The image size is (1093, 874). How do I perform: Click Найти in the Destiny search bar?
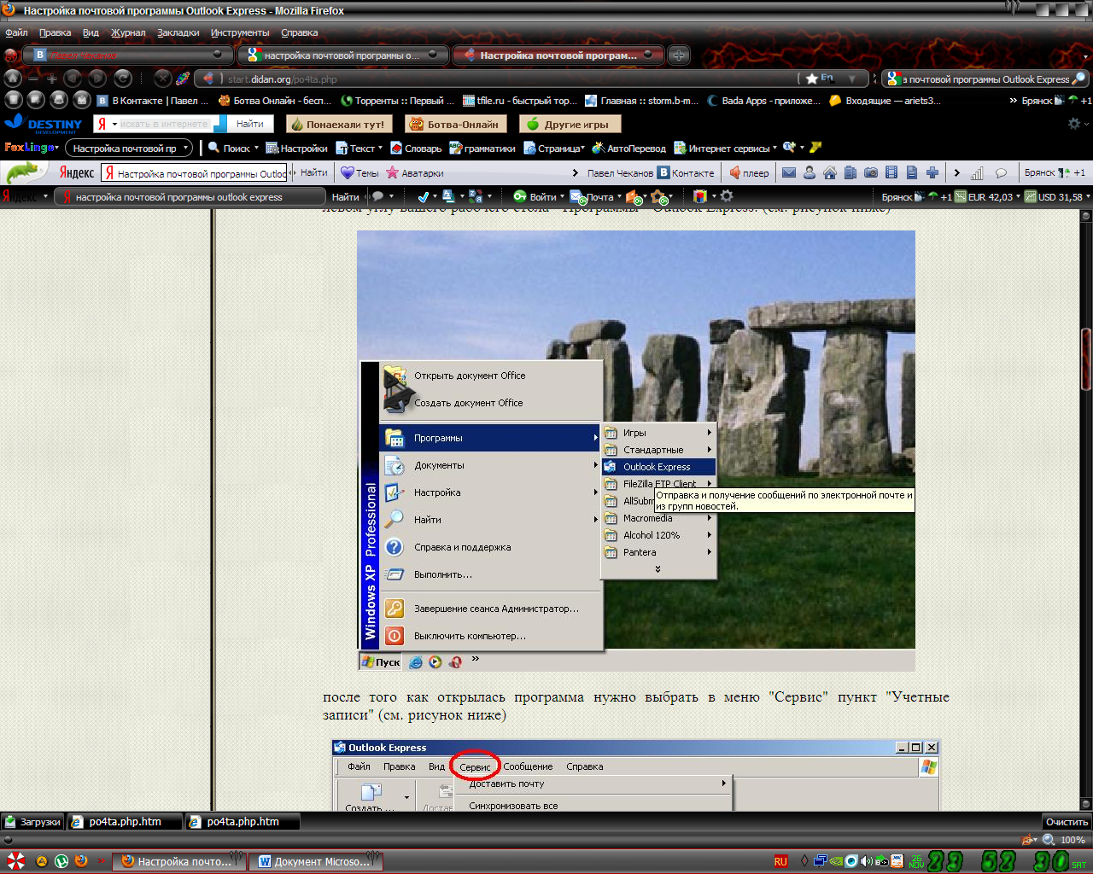(249, 124)
